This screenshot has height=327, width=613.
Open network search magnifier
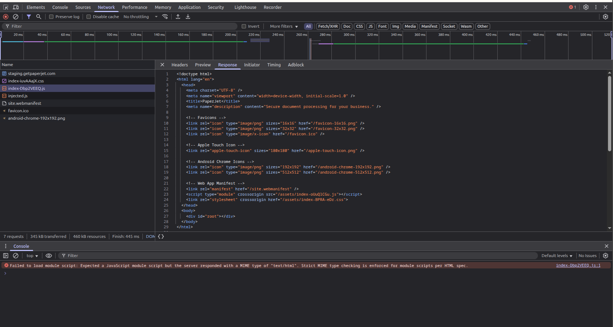point(39,17)
